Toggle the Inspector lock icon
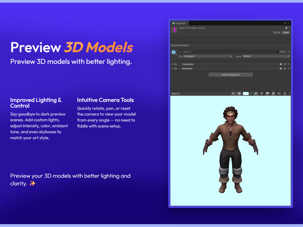The height and width of the screenshot is (227, 303). coord(285,23)
